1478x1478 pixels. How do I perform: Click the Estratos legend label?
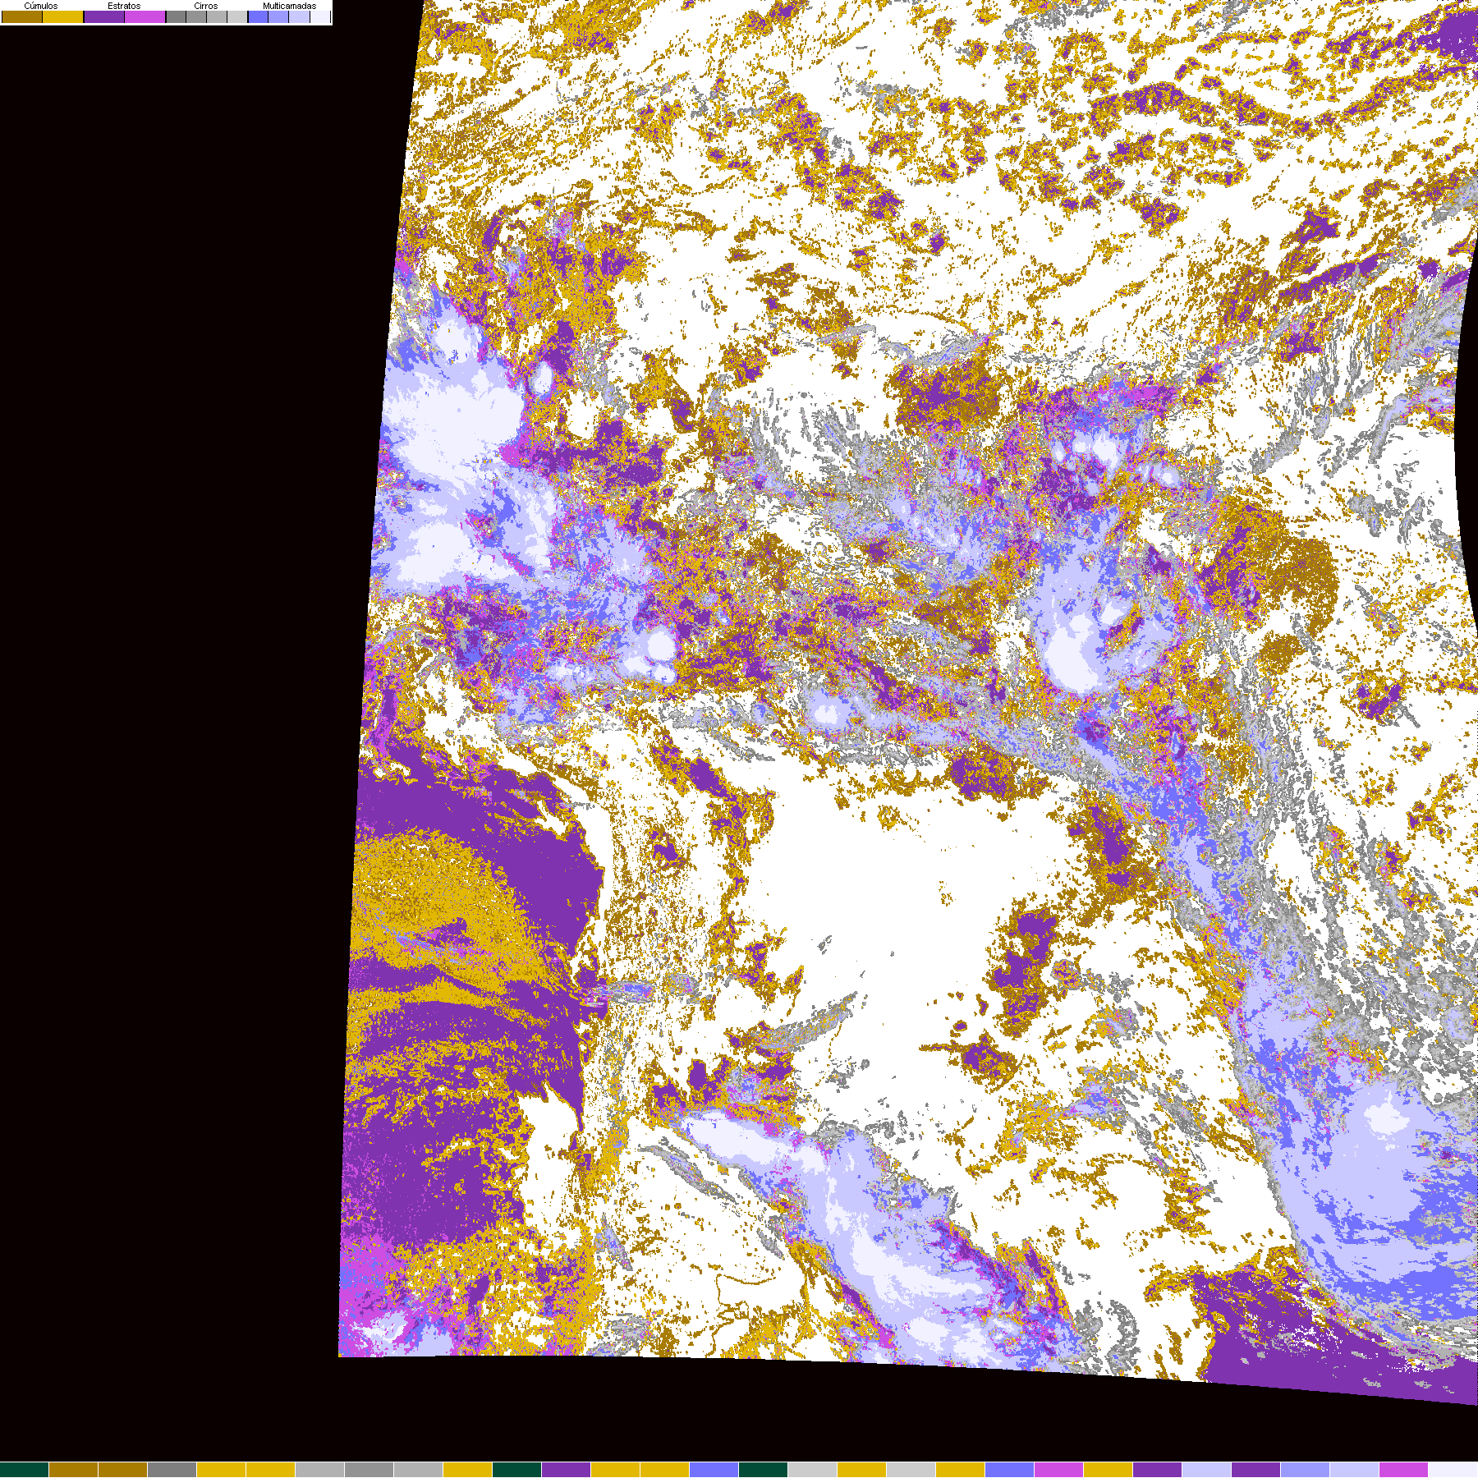click(124, 6)
